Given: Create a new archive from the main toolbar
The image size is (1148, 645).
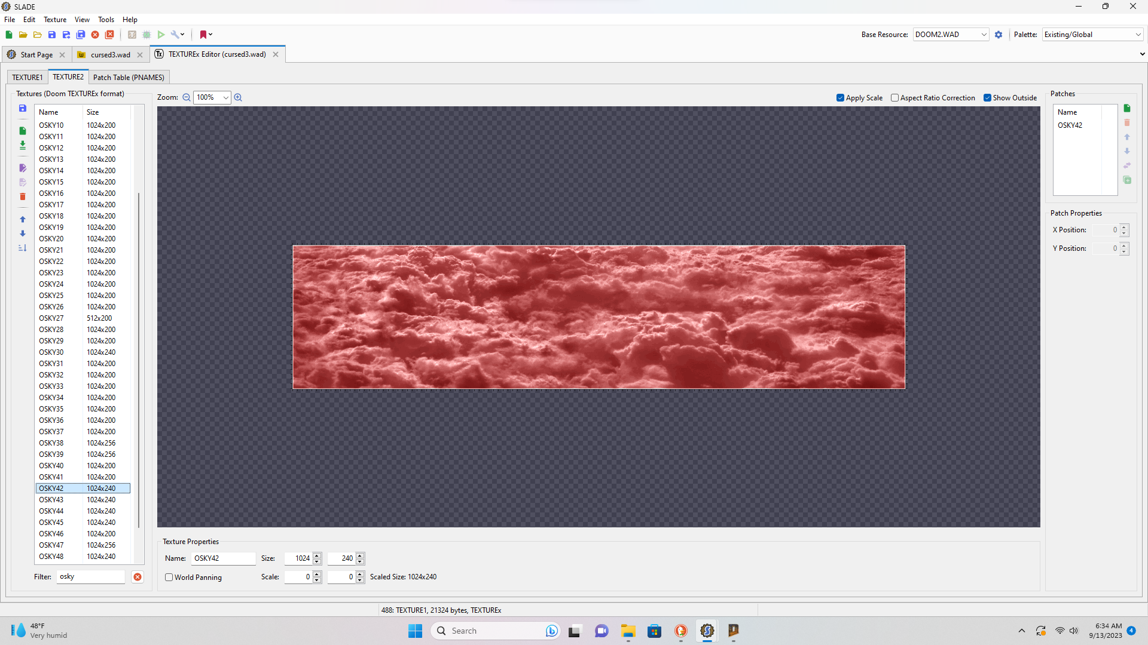Looking at the screenshot, I should click(9, 35).
